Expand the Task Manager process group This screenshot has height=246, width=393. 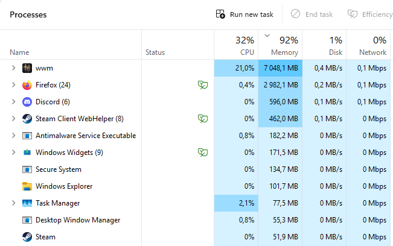point(13,203)
